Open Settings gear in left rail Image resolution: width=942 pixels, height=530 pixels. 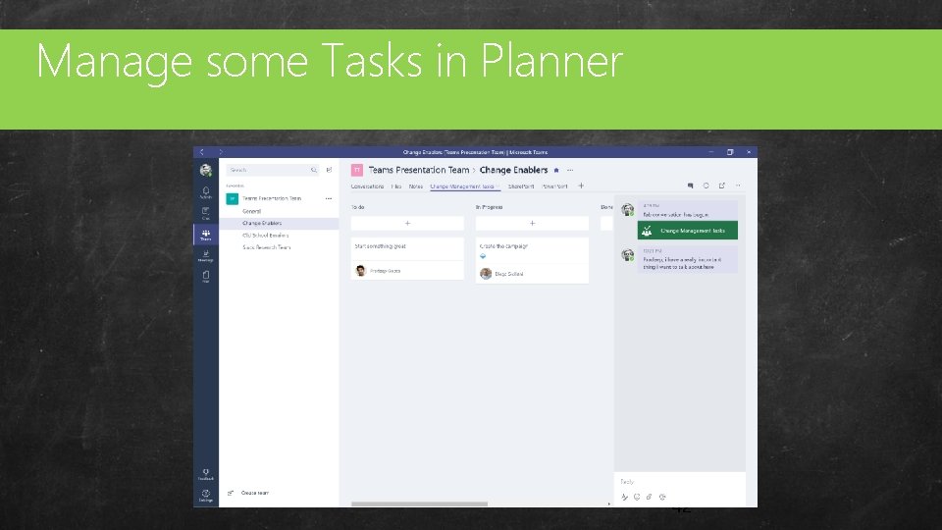tap(205, 495)
